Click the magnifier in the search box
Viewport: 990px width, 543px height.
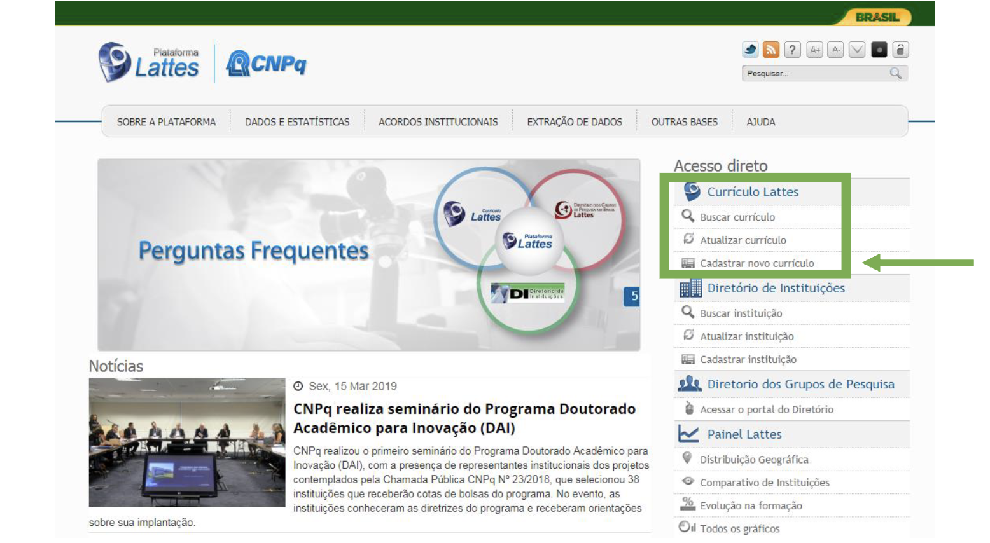pyautogui.click(x=896, y=74)
